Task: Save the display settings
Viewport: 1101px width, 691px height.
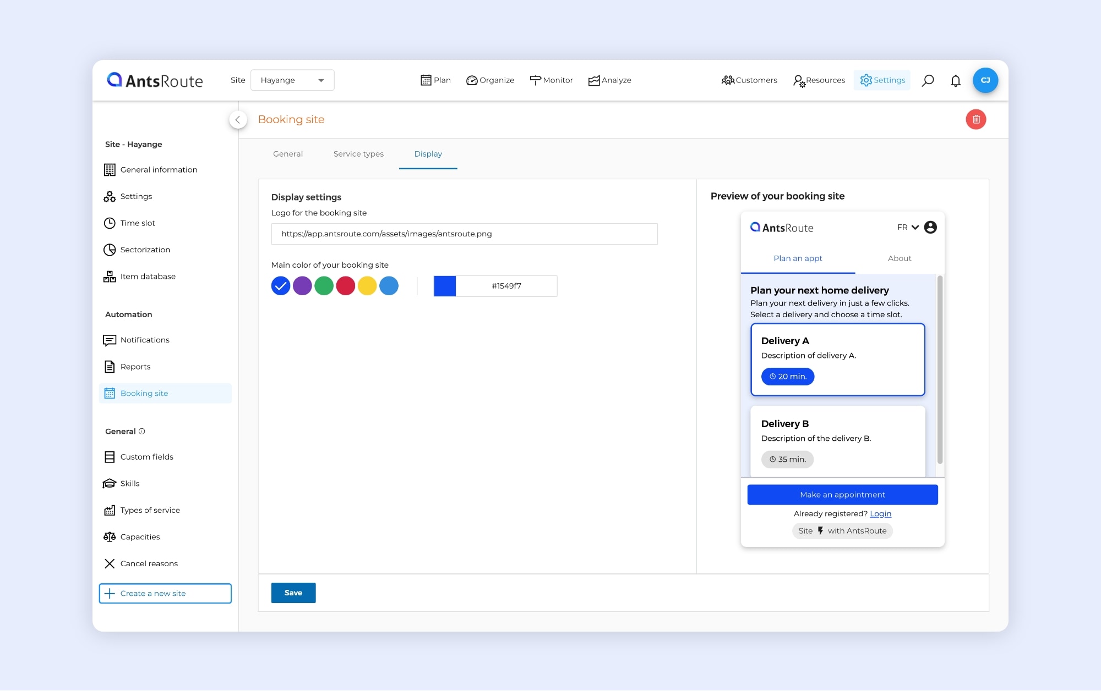Action: 293,593
